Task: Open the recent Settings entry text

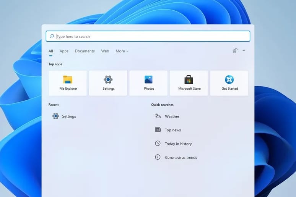Action: [69, 116]
